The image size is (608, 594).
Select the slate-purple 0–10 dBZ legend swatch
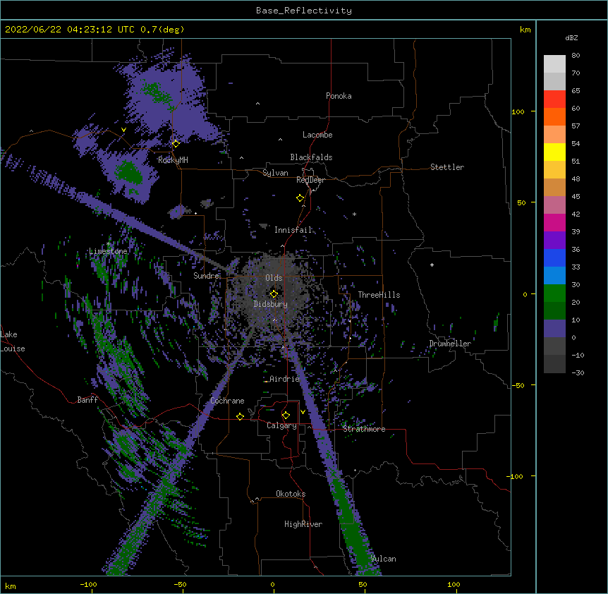[554, 329]
